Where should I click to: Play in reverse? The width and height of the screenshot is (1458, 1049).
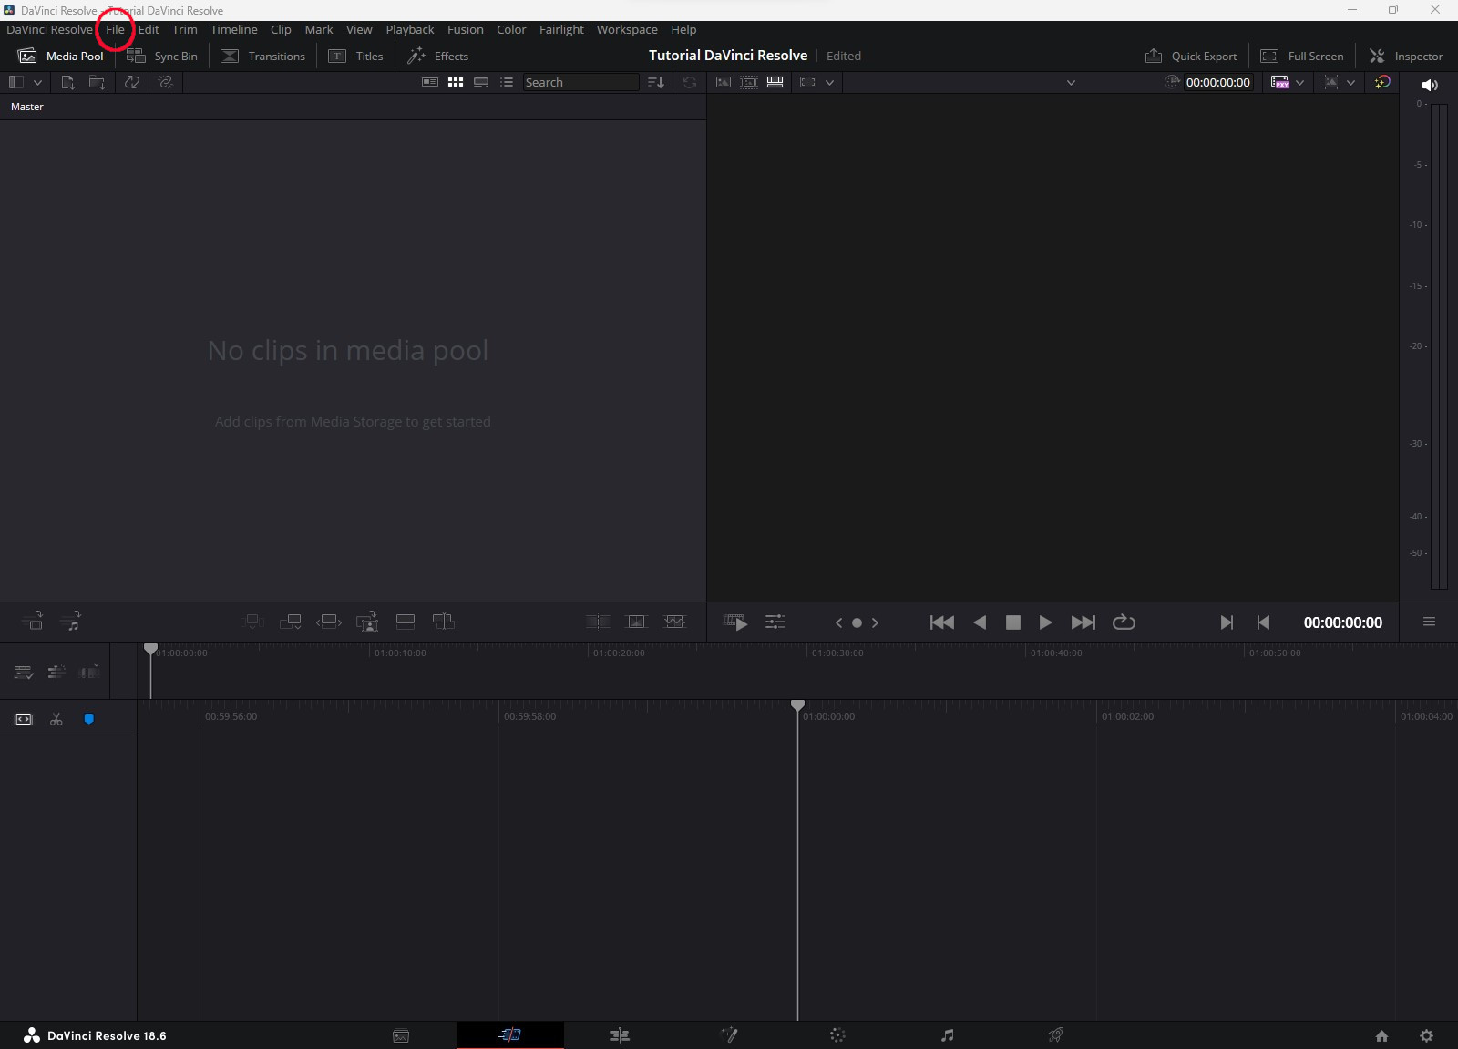pyautogui.click(x=980, y=622)
